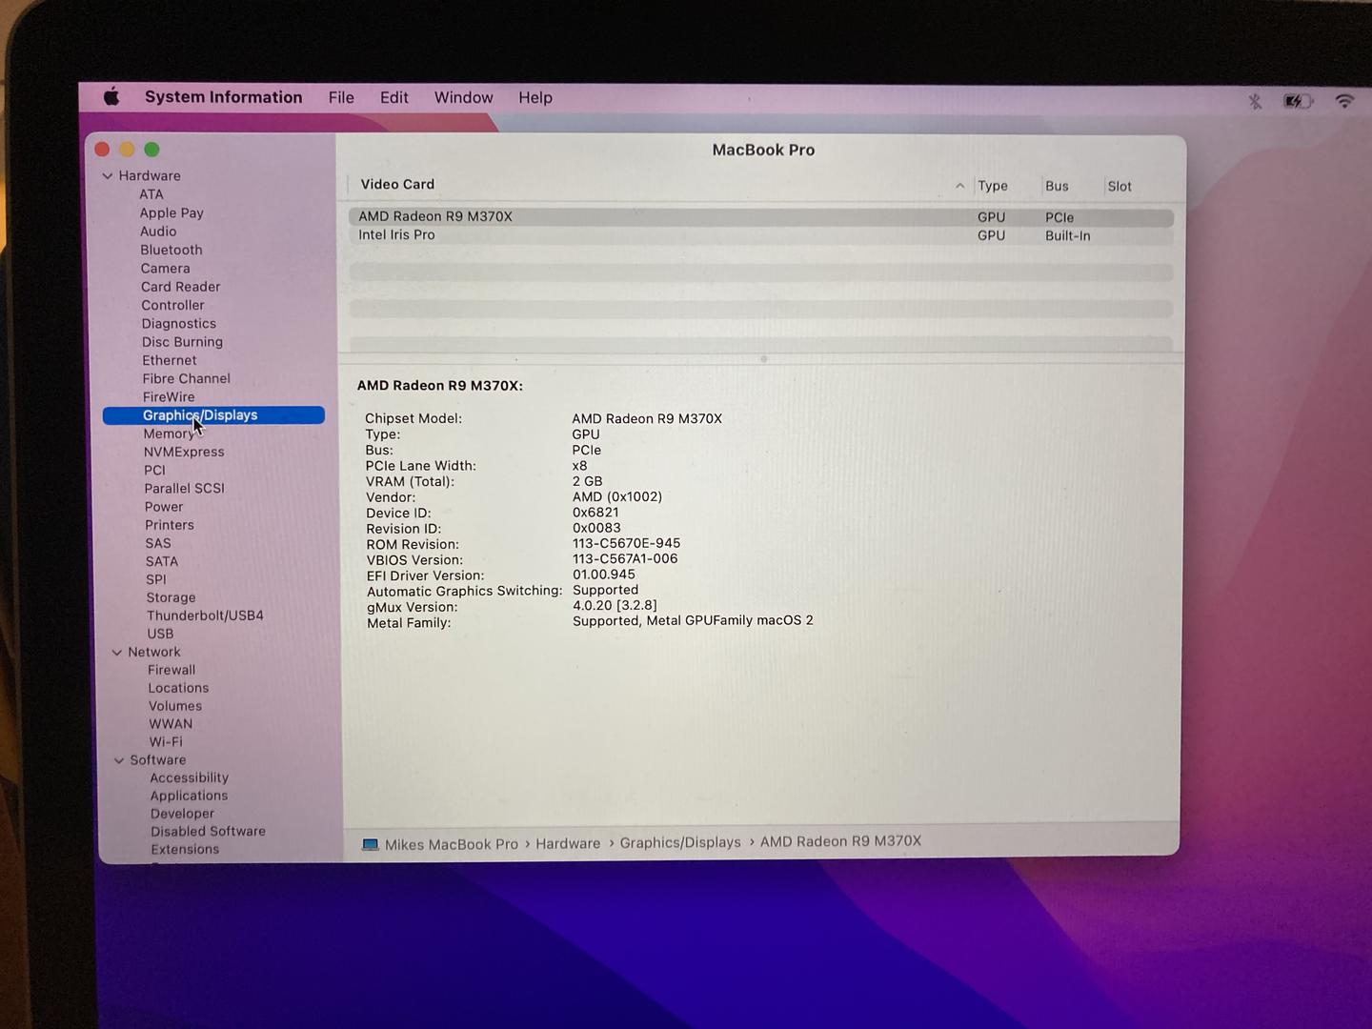Open the Apple menu logo
The height and width of the screenshot is (1029, 1372).
tap(111, 96)
